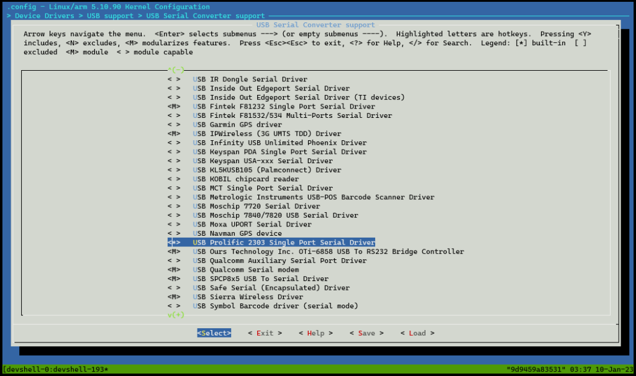Select USB Symbol Barcode driver (serial mode)
The image size is (636, 376).
263,306
